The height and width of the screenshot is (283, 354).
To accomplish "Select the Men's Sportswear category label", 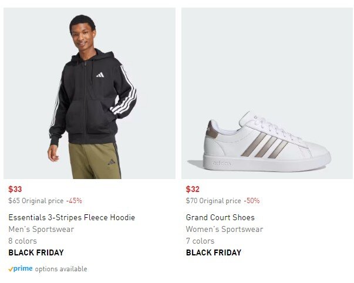I will [41, 229].
